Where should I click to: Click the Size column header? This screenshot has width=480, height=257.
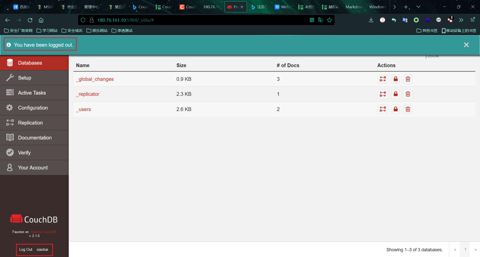pos(181,65)
